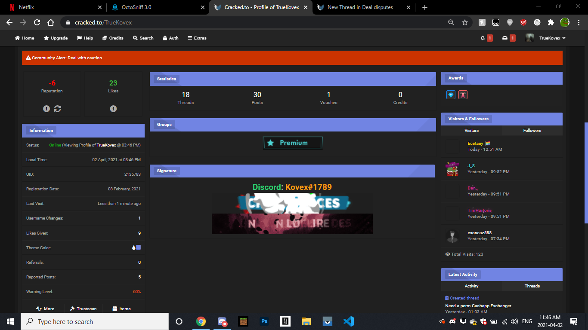Viewport: 588px width, 330px height.
Task: Click the Premium group badge
Action: [x=293, y=143]
